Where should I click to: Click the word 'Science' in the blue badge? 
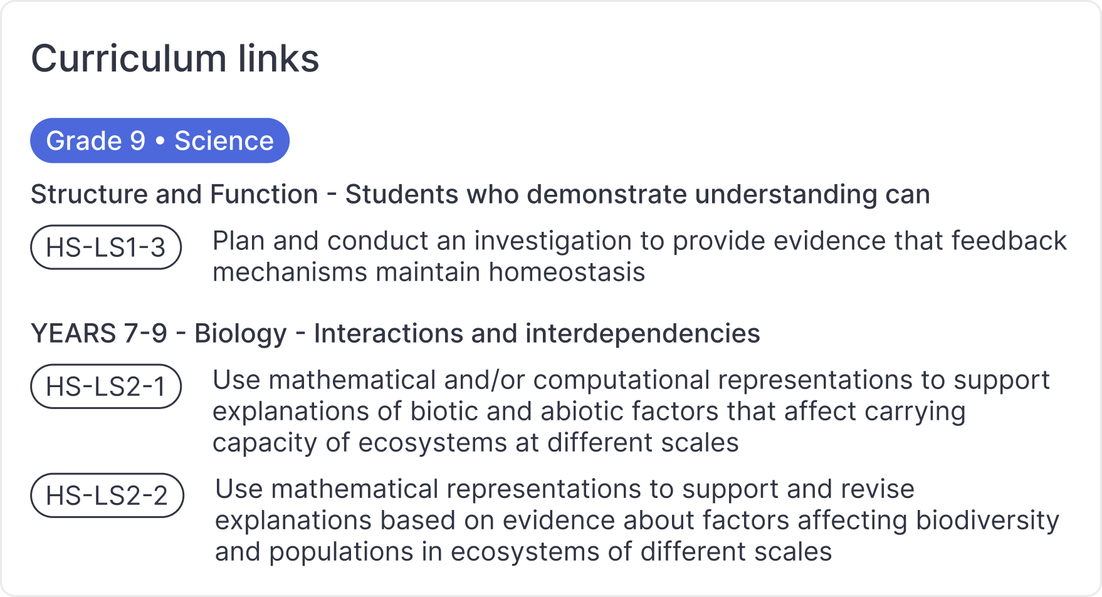click(x=224, y=140)
